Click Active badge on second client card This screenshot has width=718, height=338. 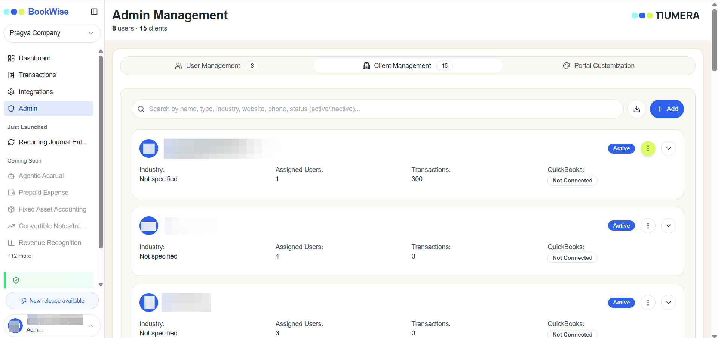(622, 226)
